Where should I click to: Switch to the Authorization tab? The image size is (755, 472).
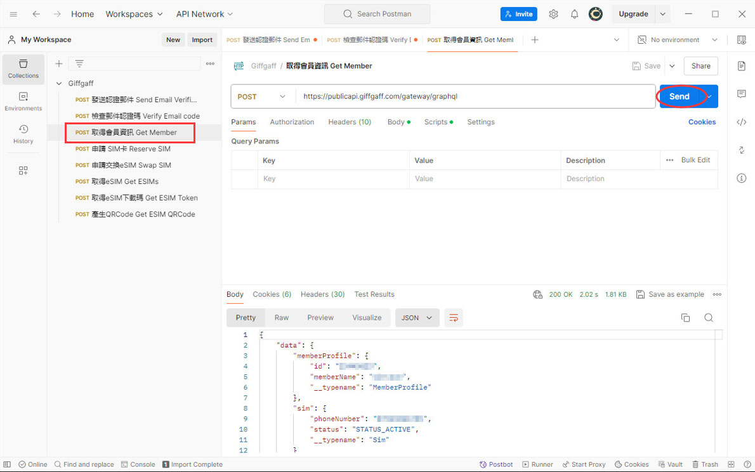[292, 122]
